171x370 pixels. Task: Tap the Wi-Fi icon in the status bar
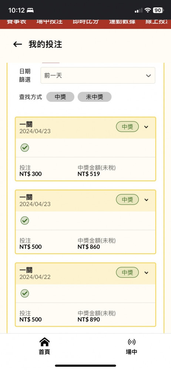tap(148, 10)
